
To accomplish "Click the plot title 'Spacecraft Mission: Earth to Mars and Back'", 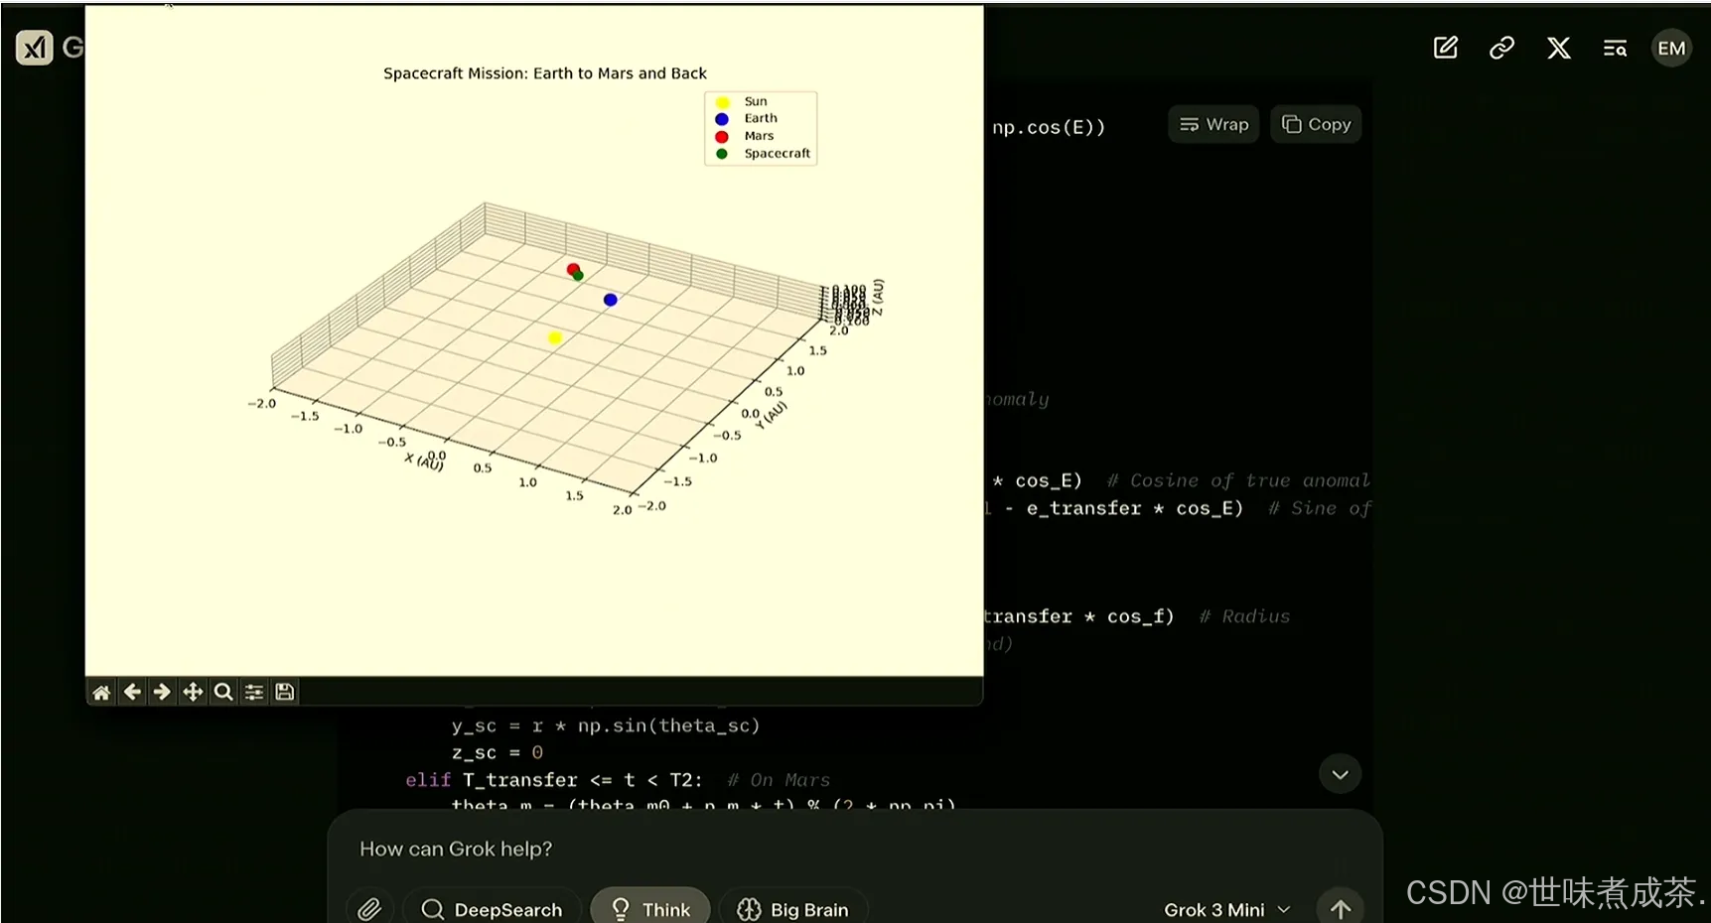I will 545,73.
